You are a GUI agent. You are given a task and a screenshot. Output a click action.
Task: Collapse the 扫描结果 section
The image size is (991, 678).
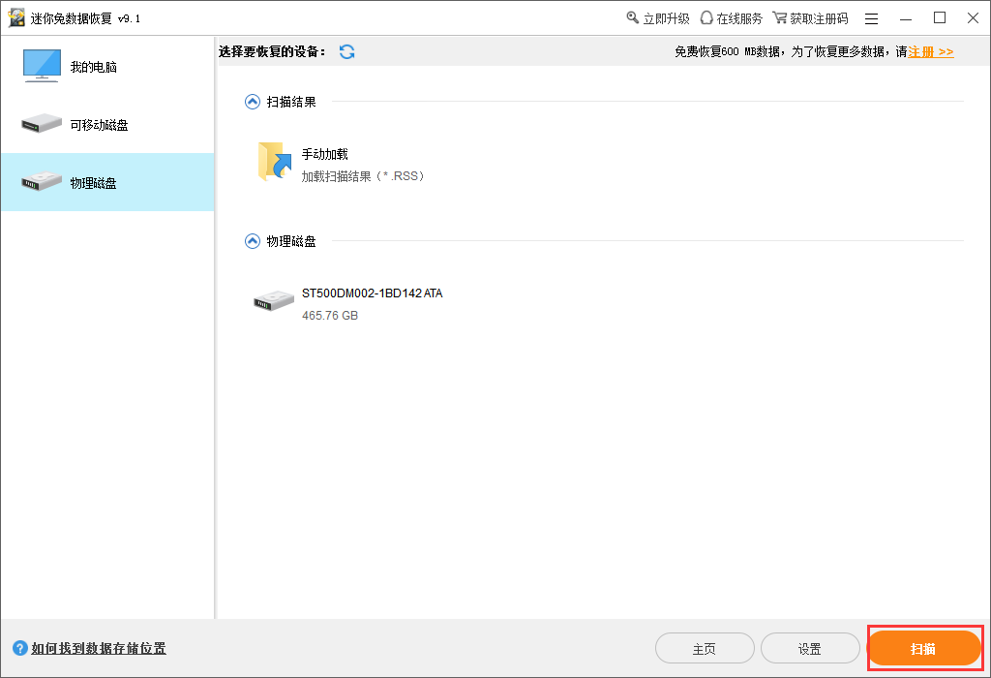(x=253, y=102)
